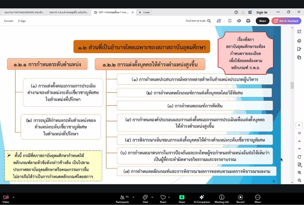The image size is (304, 205).
Task: Click item (๒) การกำหนดหลักเกณฑ์การแต่งตั้งบุคคลโดยวิธีพิเศษ
Action: coord(194,93)
